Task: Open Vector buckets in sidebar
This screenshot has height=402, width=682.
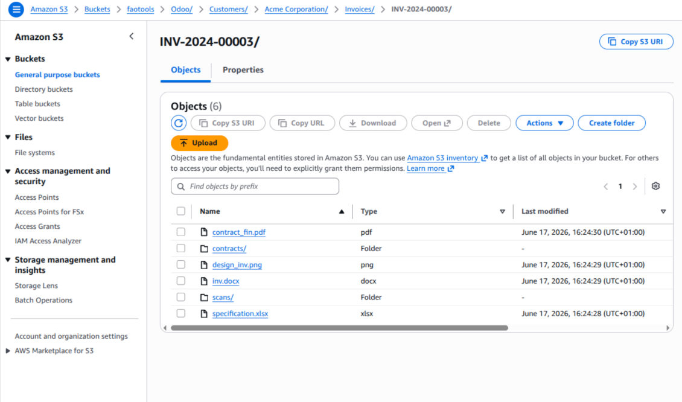Action: [x=39, y=118]
